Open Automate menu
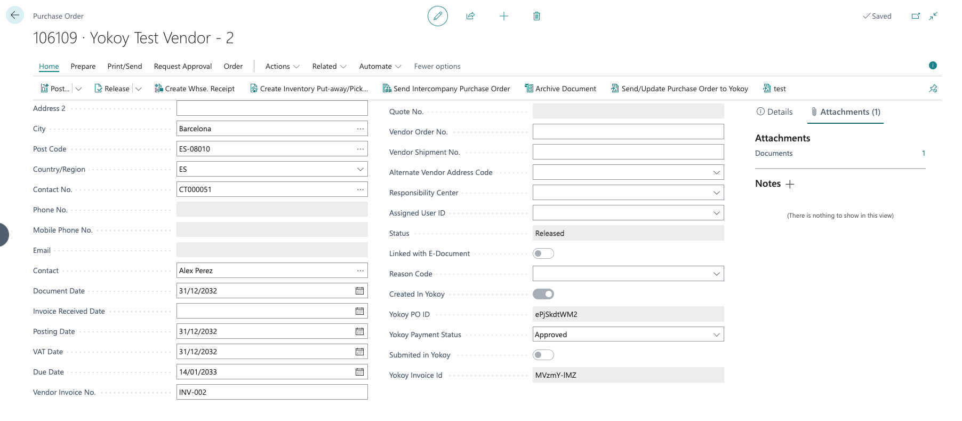 (x=380, y=66)
